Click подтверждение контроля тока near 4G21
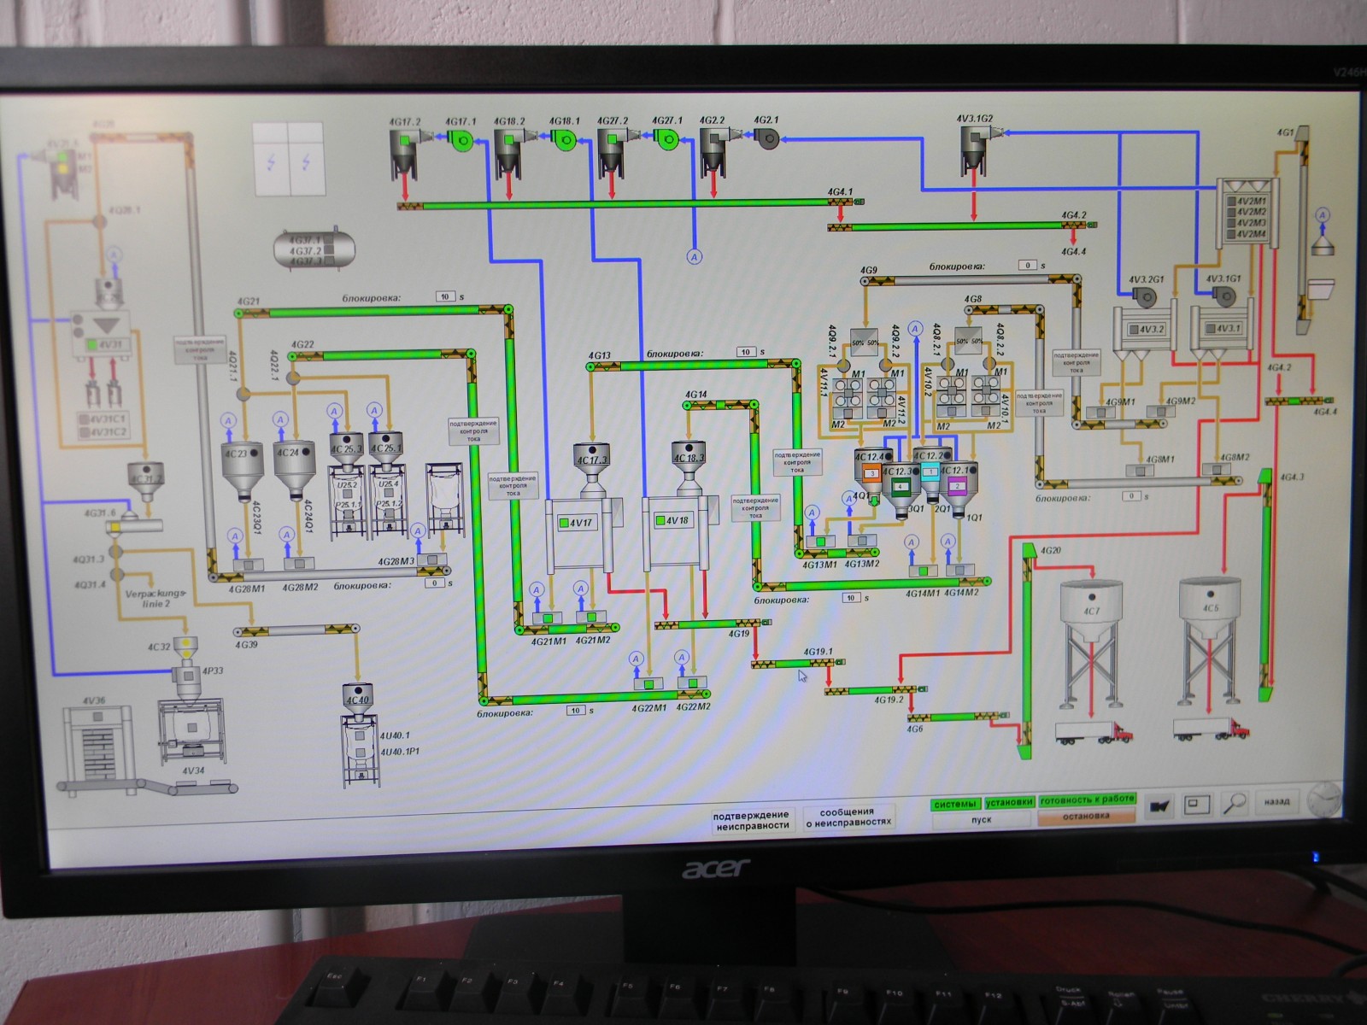This screenshot has height=1025, width=1367. pos(513,486)
